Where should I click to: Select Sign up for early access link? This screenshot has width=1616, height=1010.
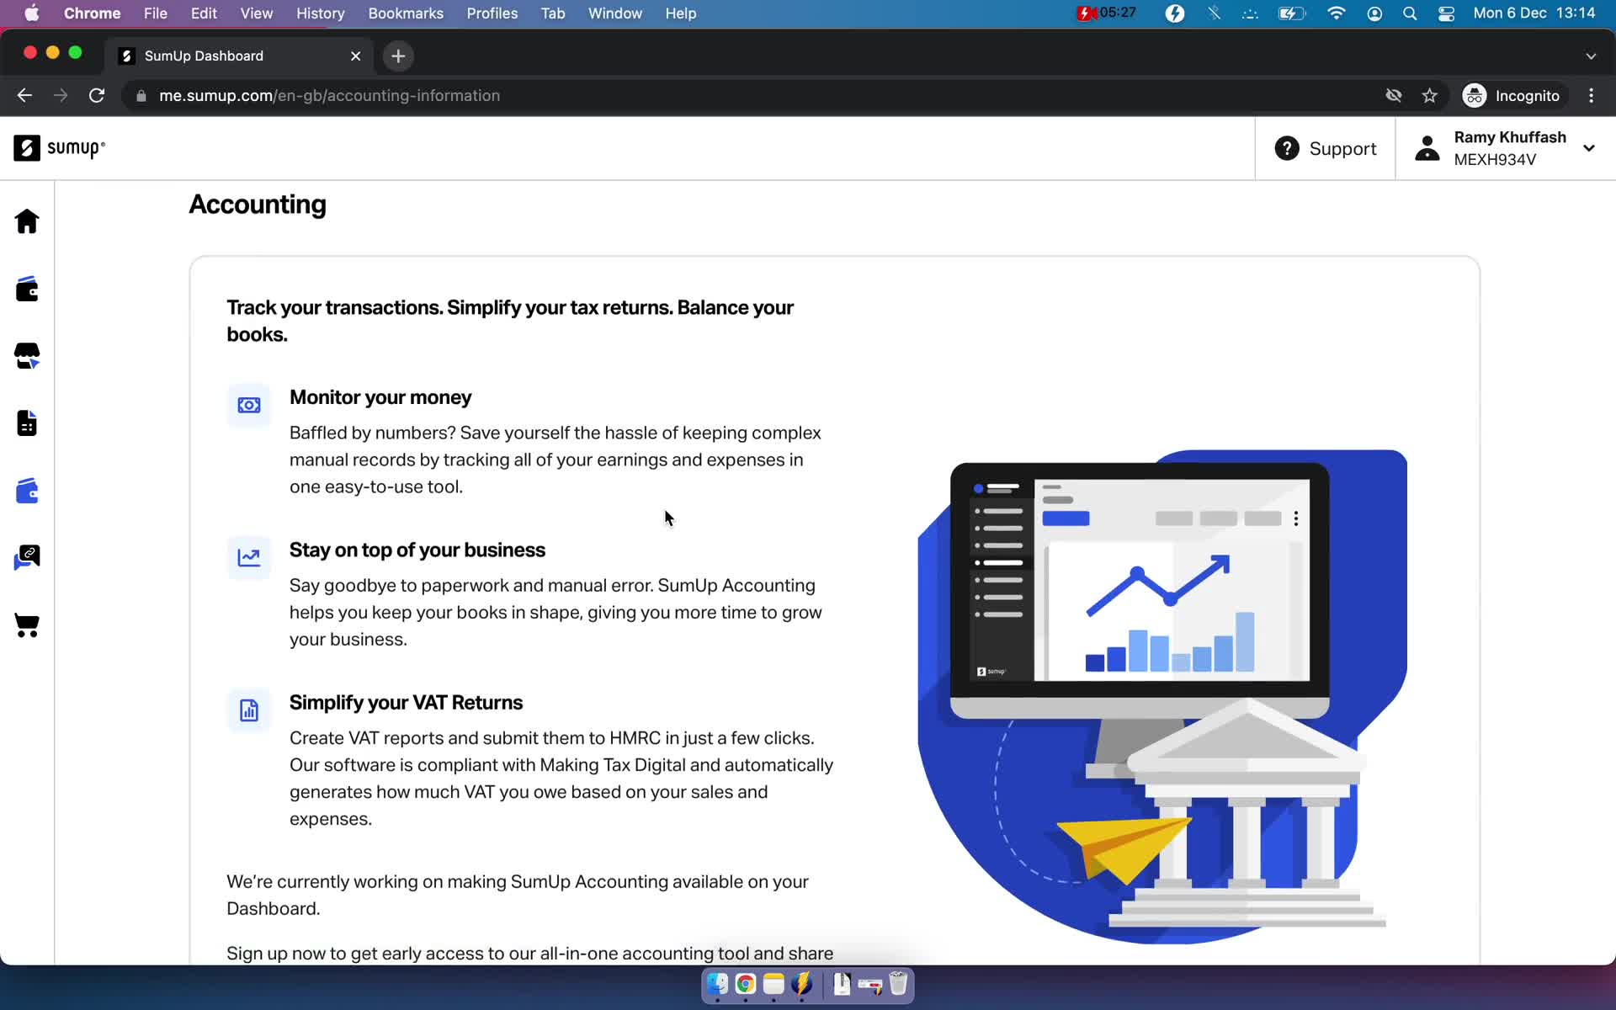tap(529, 953)
